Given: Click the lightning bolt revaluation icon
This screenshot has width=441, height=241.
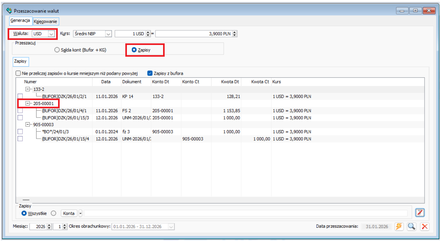Looking at the screenshot, I should 399,226.
